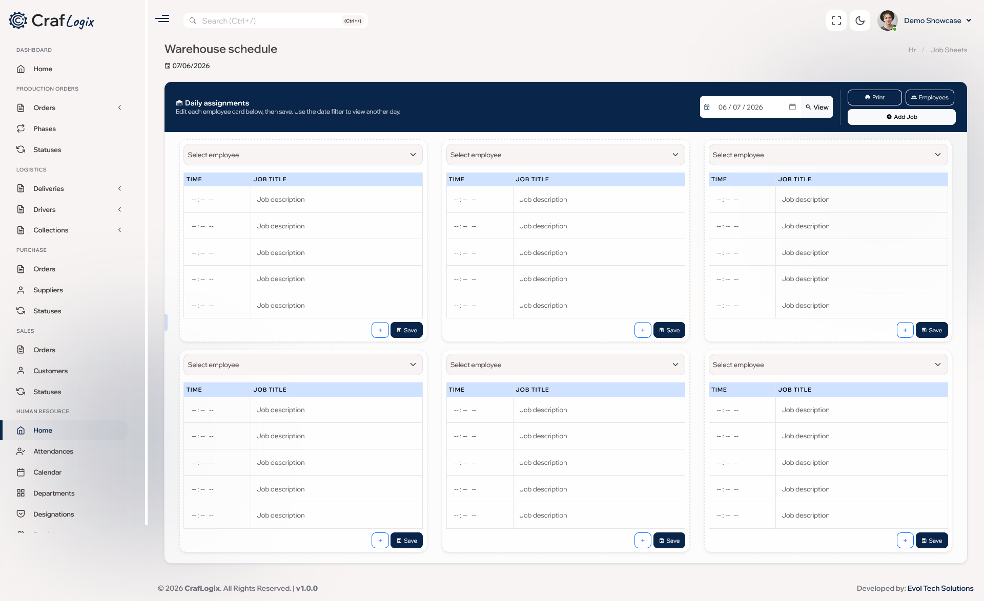Expand production Orders submenu chevron
This screenshot has height=601, width=984.
[x=120, y=108]
